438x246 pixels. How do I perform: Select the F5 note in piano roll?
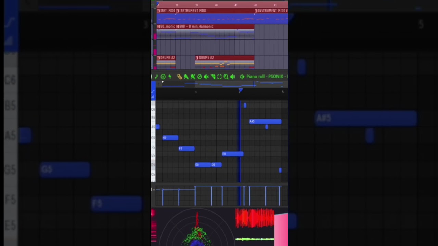tap(186, 148)
